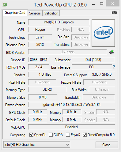Viewport: 121px width, 152px height.
Task: Click the Transistors Unknown field
Action: pos(81,45)
